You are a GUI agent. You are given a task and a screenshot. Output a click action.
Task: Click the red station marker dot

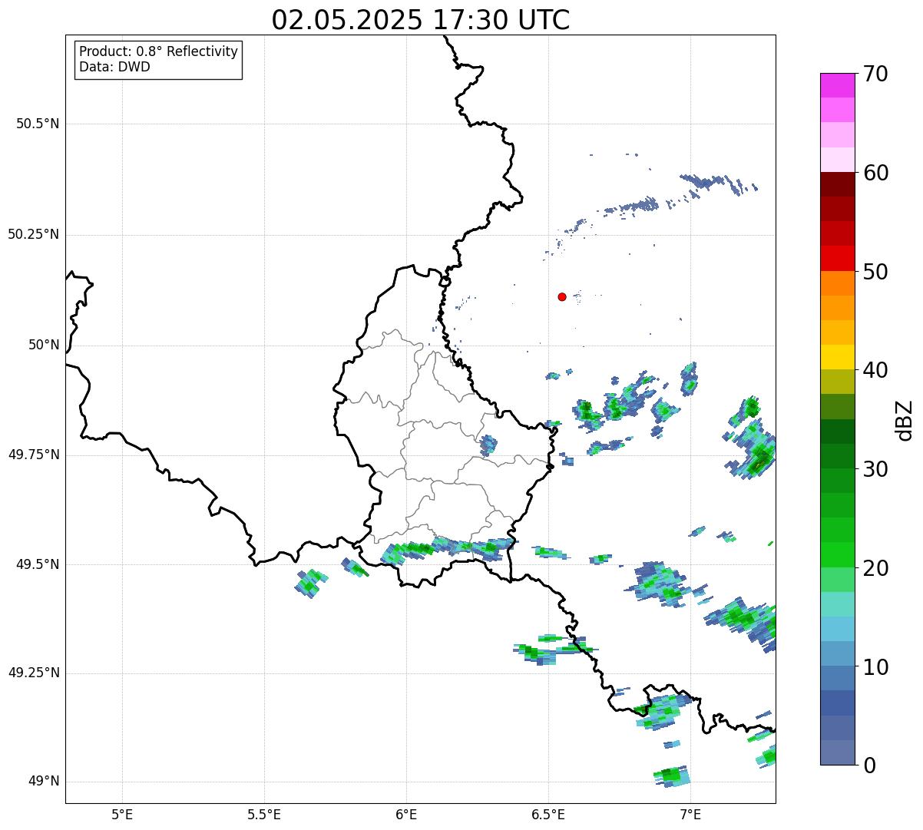point(562,296)
